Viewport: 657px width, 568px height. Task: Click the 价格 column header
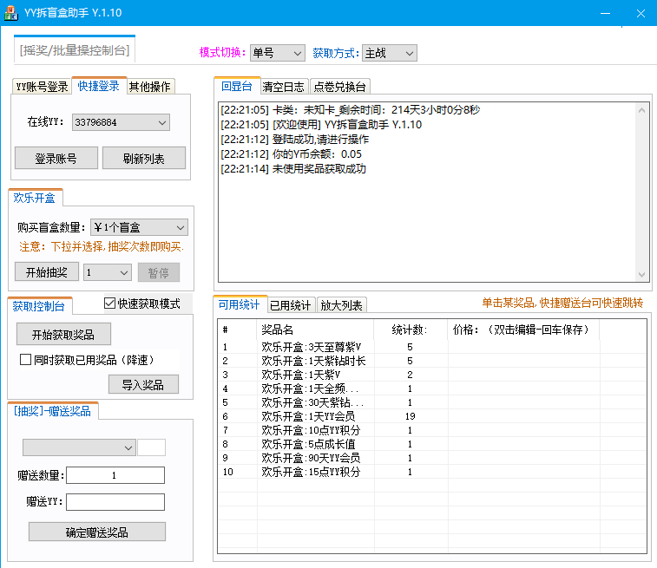coord(523,330)
